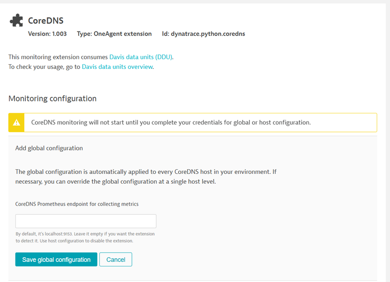This screenshot has width=390, height=282.
Task: Click Save global configuration button
Action: click(56, 259)
